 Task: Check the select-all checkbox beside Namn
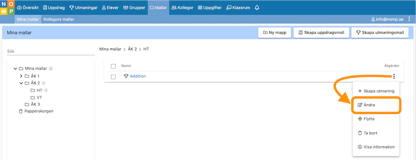point(113,66)
